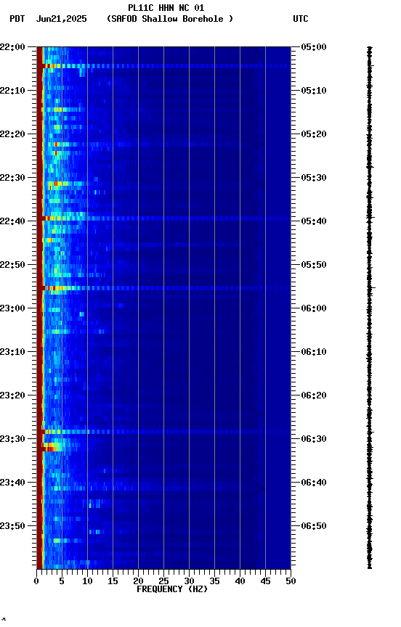Viewport: 401px width, 627px height.
Task: Click the 05:20 UTC time label
Action: click(314, 134)
